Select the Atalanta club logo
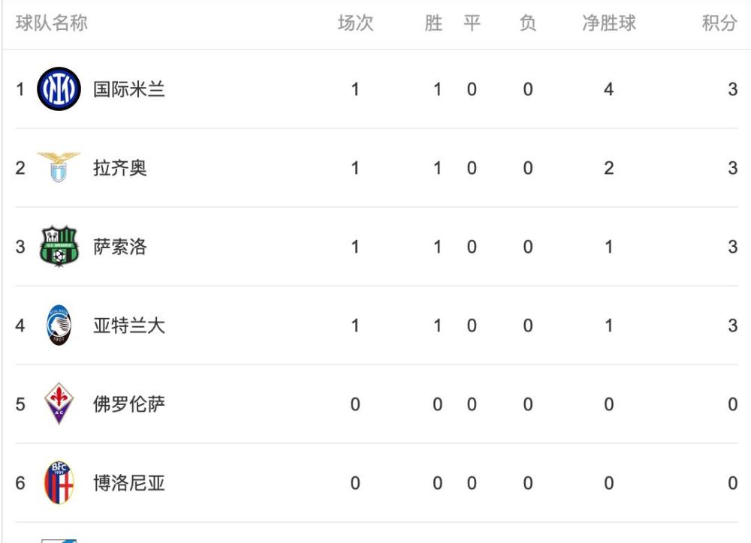The image size is (751, 543). point(59,325)
